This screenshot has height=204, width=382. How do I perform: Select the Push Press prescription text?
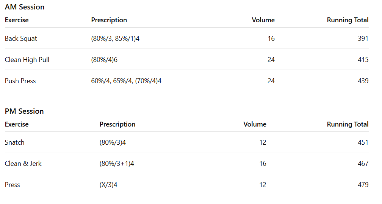coord(126,81)
